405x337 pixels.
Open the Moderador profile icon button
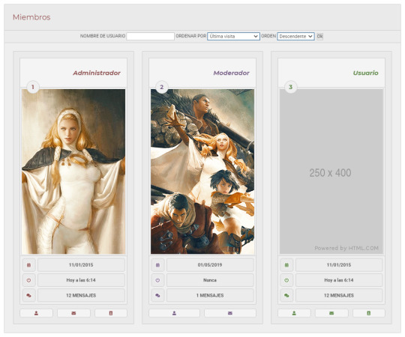coord(174,313)
